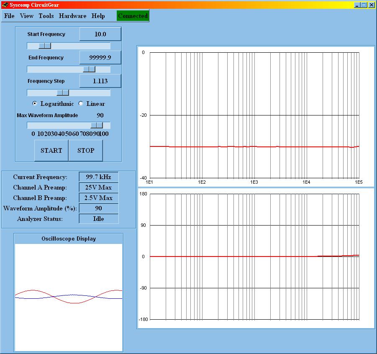This screenshot has width=377, height=354.
Task: Open the Tools menu
Action: click(46, 16)
